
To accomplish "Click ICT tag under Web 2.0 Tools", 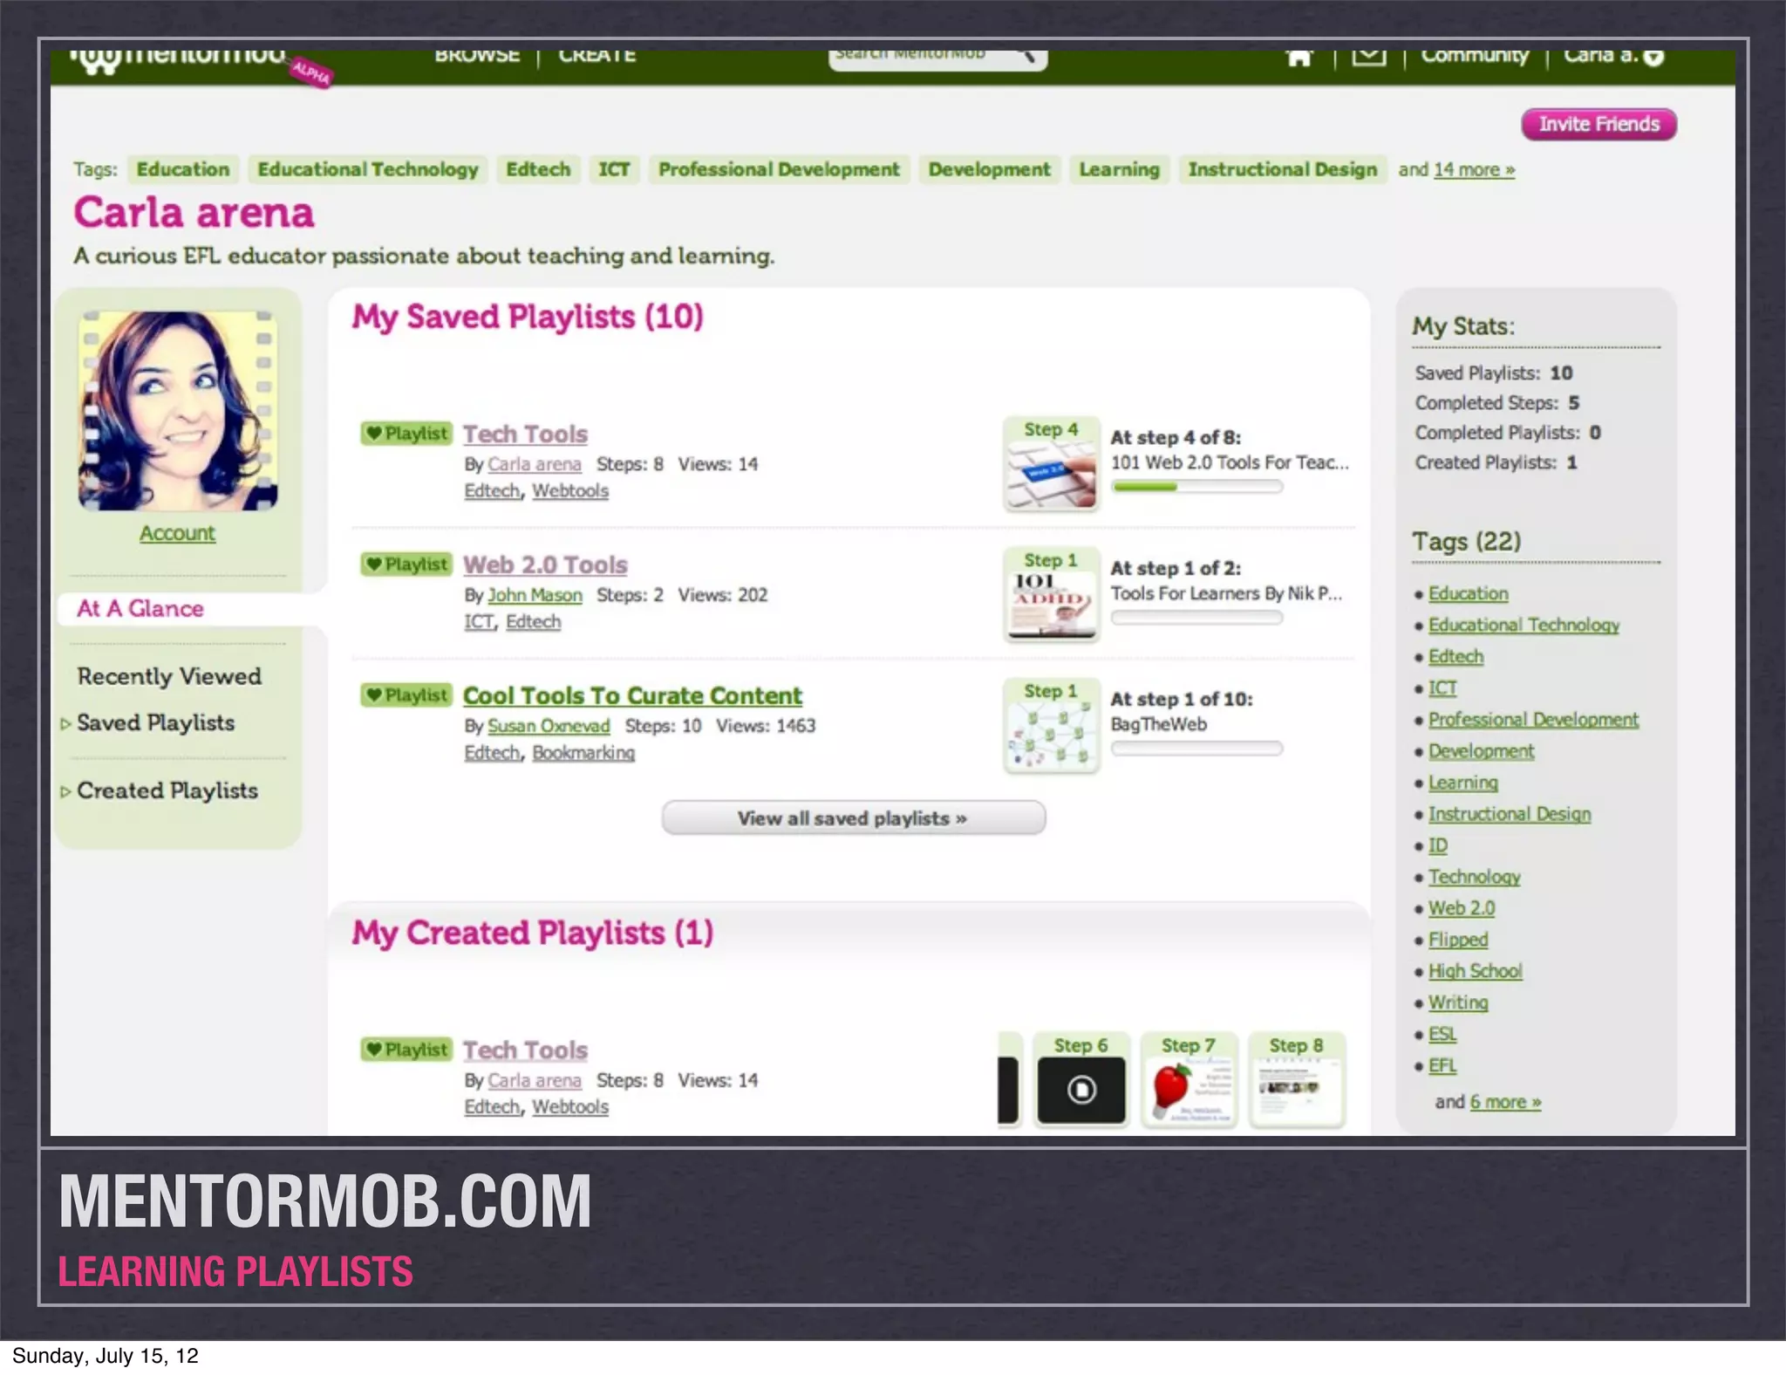I will point(479,622).
